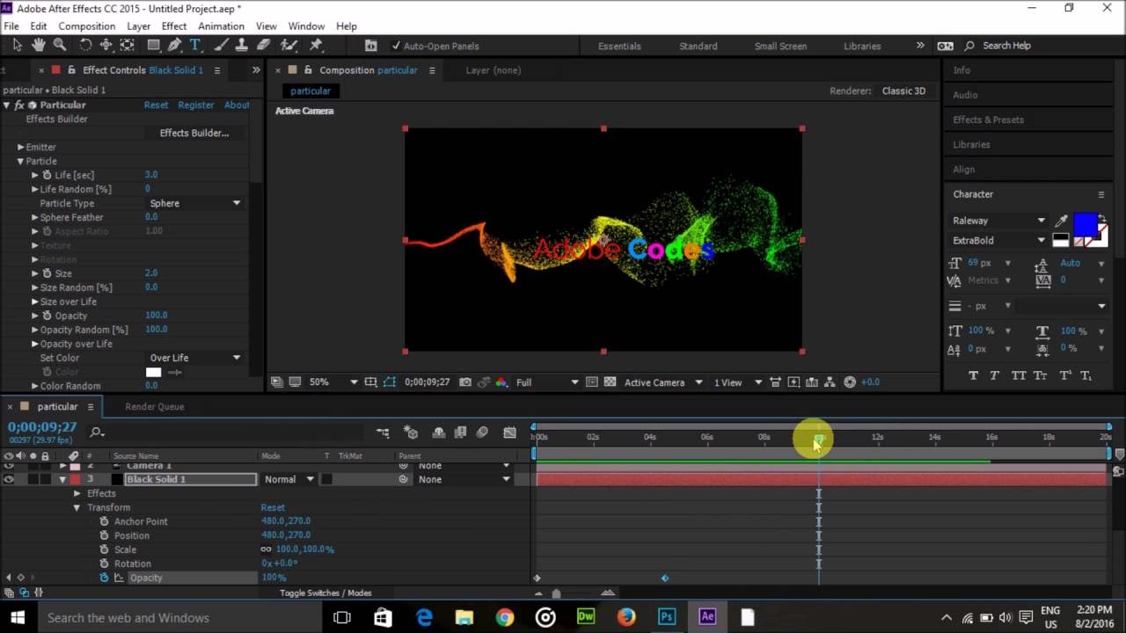Screen dimensions: 1126x633
Task: Click Reset link for Particular effect
Action: (x=156, y=105)
